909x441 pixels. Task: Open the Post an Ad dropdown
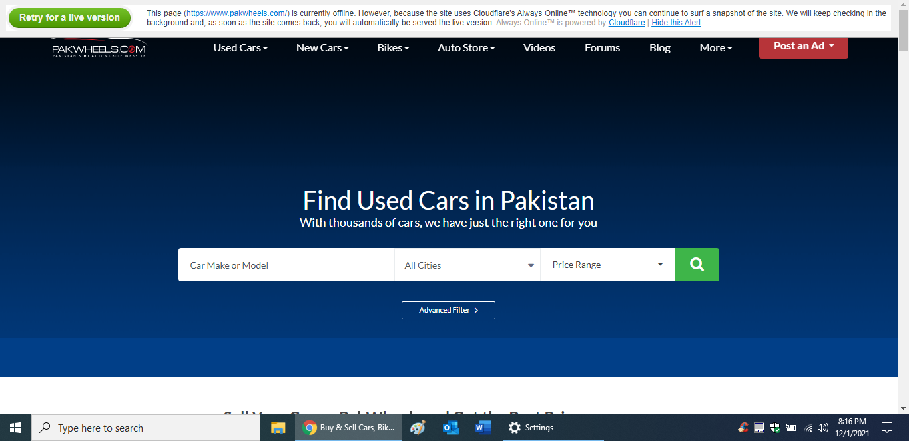pos(804,47)
